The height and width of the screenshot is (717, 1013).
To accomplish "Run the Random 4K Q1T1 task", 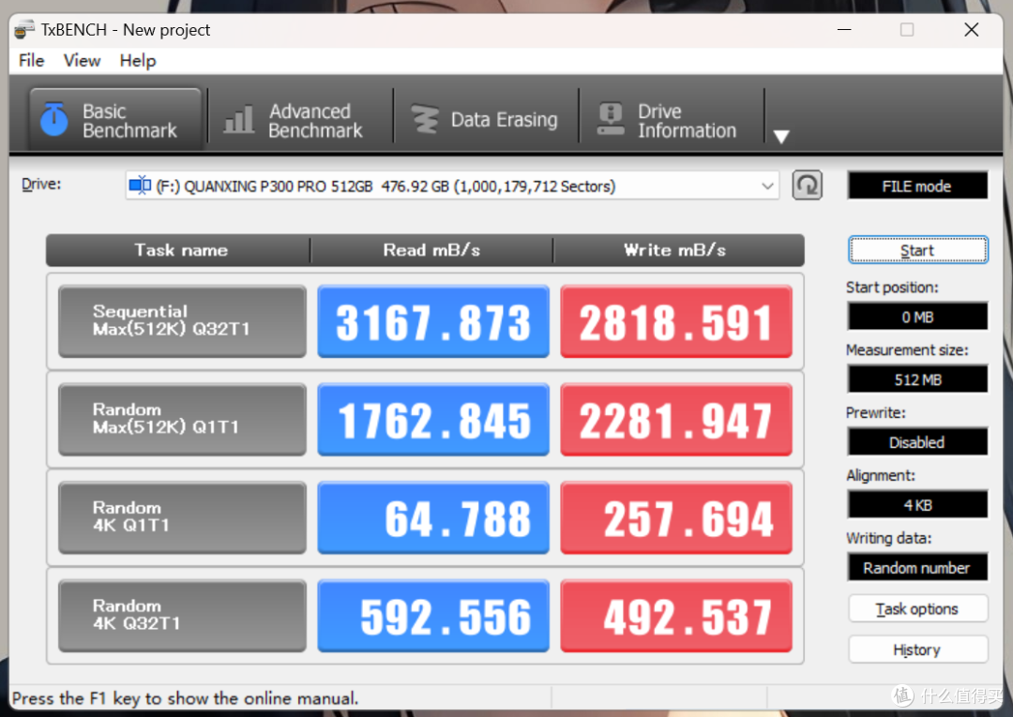I will click(x=182, y=517).
